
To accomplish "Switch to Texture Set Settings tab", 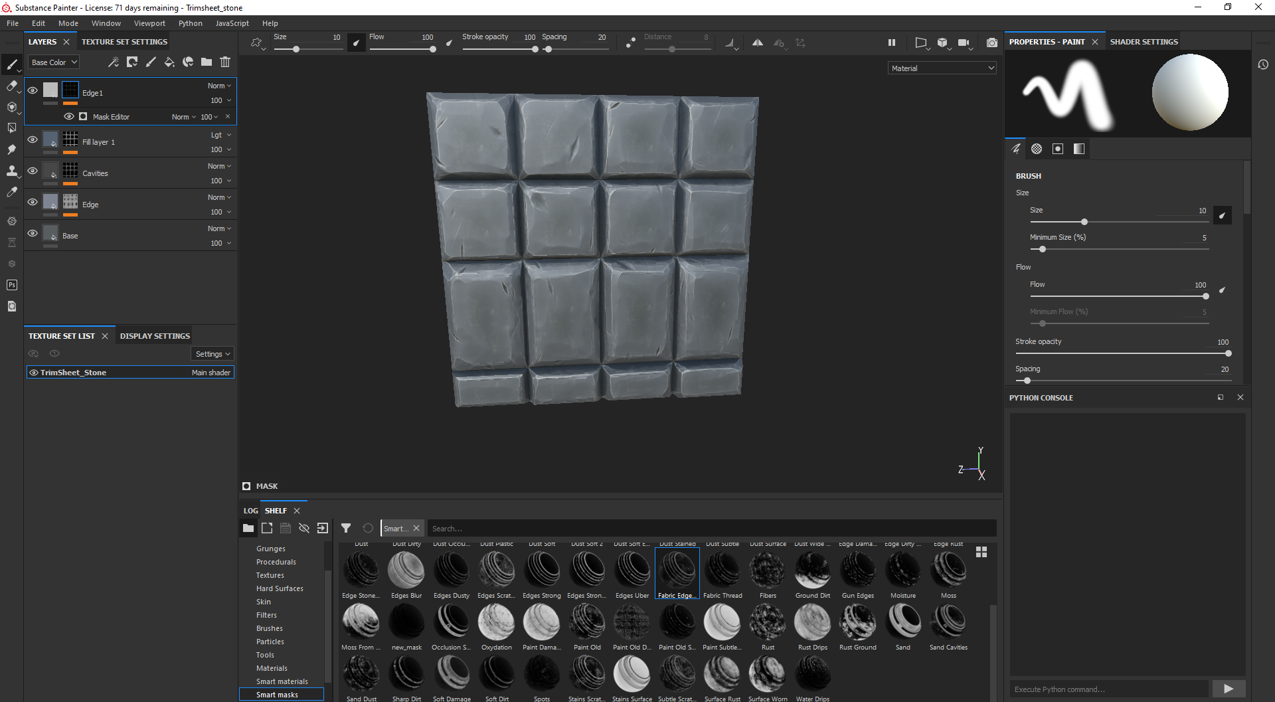I will (124, 41).
